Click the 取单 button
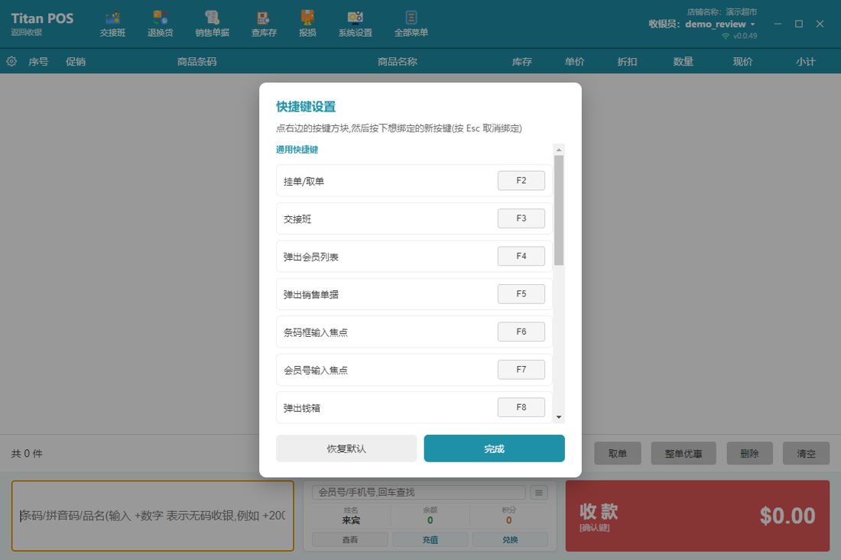Screen dimensions: 841x560 click(x=617, y=453)
